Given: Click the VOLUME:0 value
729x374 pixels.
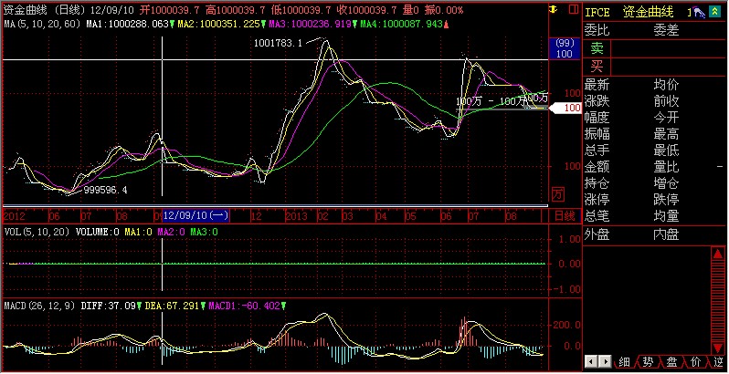Looking at the screenshot, I should pos(97,231).
